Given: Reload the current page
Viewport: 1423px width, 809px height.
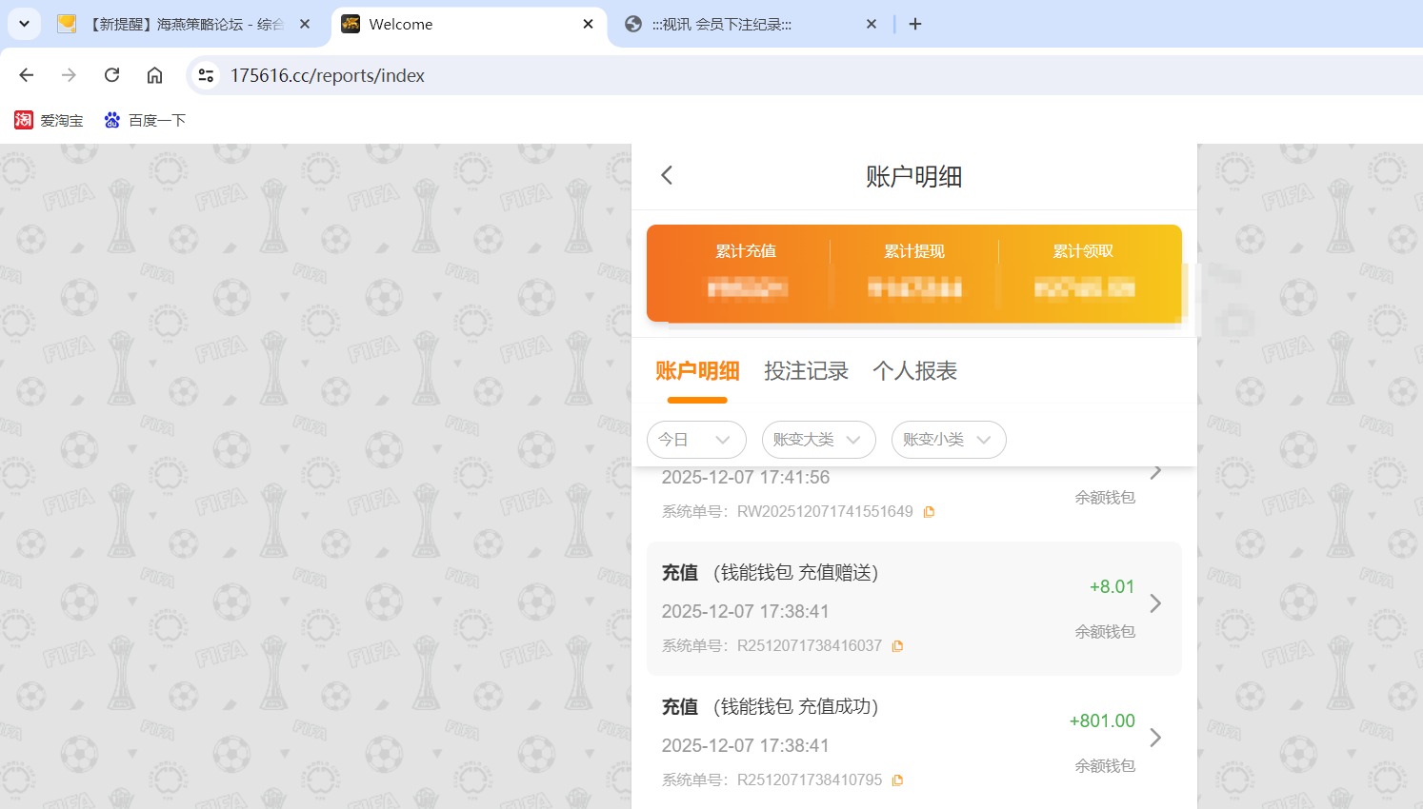Looking at the screenshot, I should point(111,75).
